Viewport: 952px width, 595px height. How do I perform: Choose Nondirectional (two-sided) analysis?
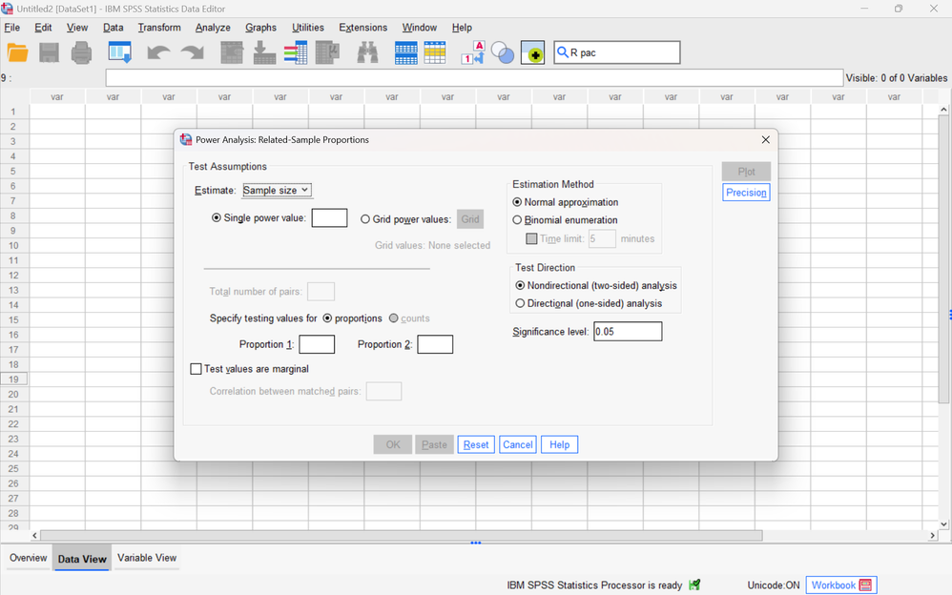pos(520,285)
